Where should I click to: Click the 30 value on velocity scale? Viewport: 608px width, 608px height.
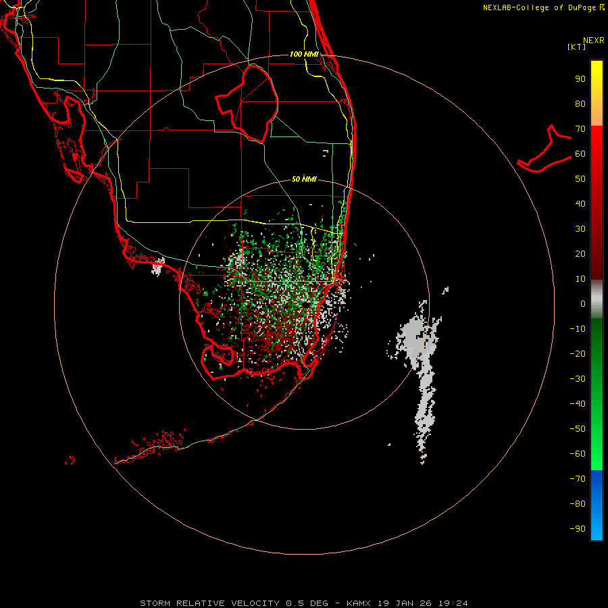580,229
